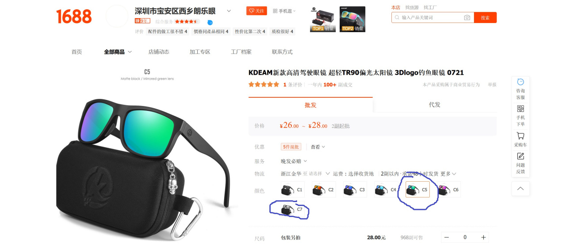Open the TOP1 销量 product thumbnail
Viewport: 566px width, 252px height.
(322, 19)
